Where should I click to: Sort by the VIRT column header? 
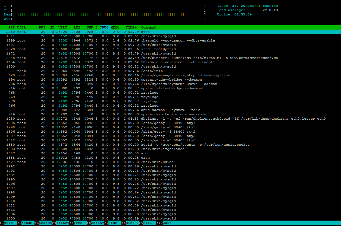[63, 27]
